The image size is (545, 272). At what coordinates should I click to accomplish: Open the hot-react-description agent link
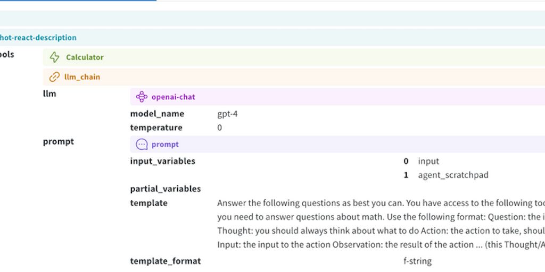click(38, 38)
